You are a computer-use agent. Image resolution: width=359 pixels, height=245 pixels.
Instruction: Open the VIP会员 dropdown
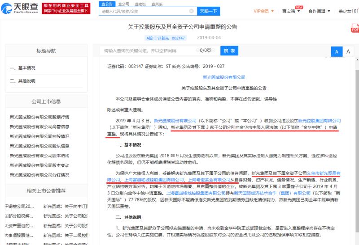(263, 11)
